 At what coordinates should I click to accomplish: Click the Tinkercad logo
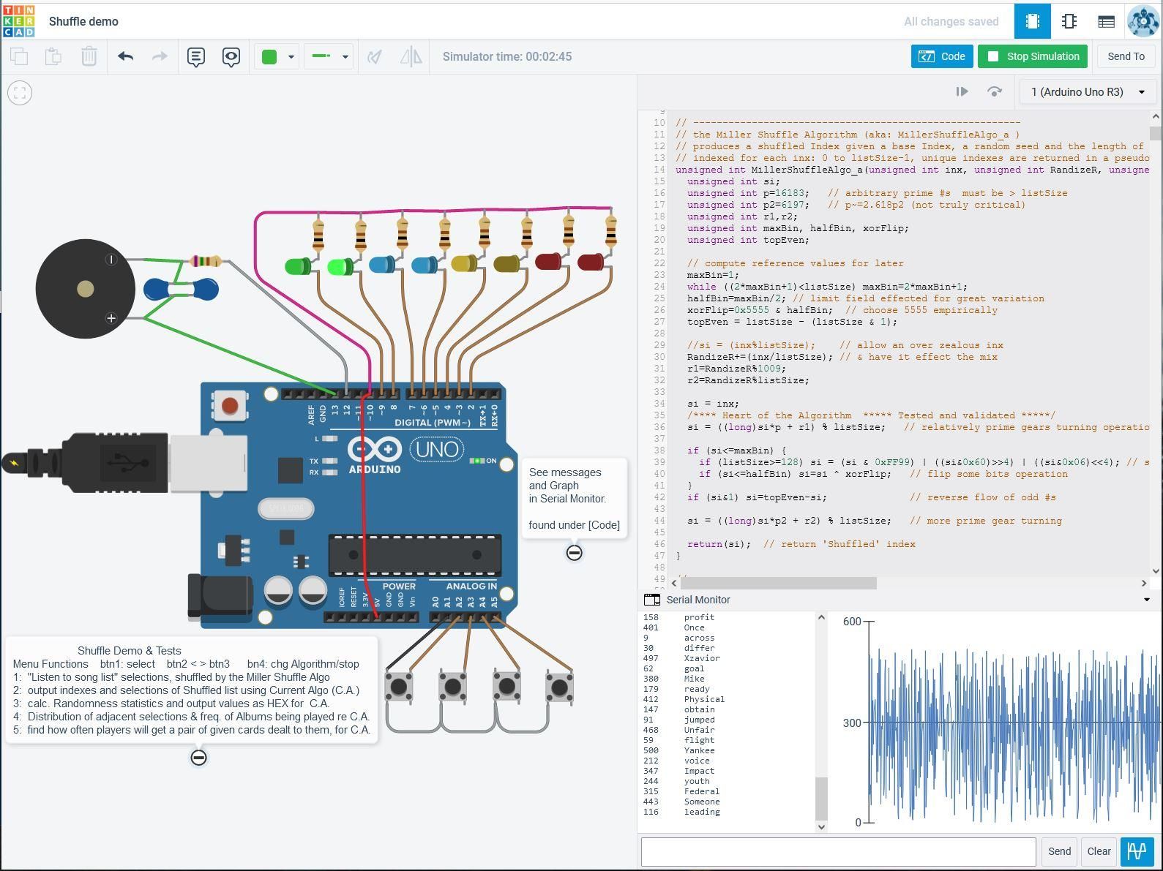click(19, 21)
